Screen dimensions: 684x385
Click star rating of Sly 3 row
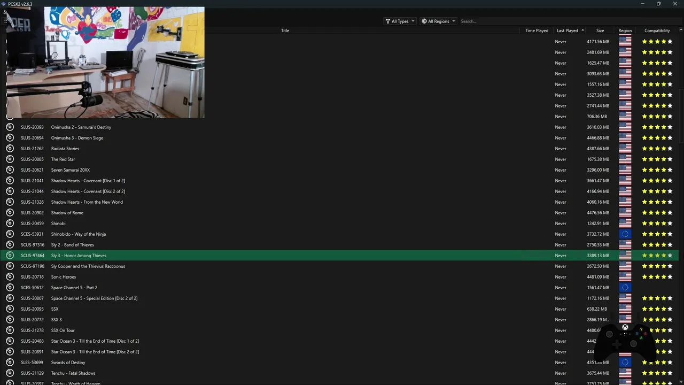657,255
